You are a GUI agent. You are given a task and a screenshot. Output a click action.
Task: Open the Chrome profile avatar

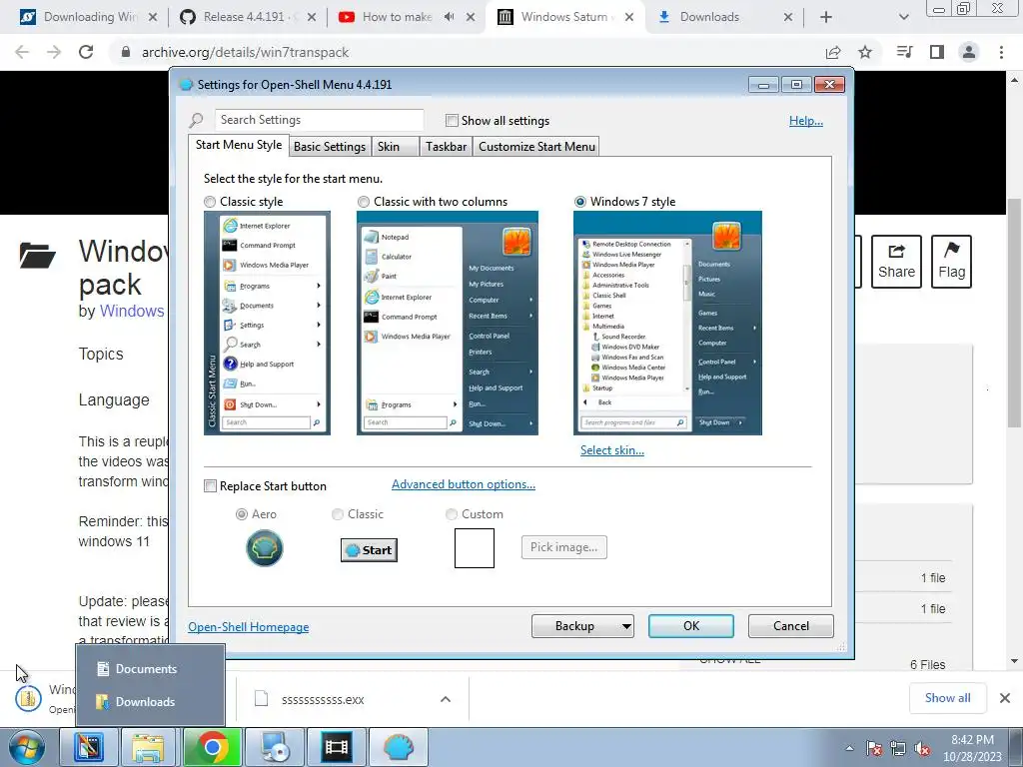[969, 52]
